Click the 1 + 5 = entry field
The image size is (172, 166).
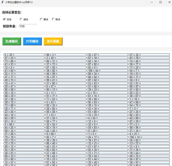click(x=107, y=134)
